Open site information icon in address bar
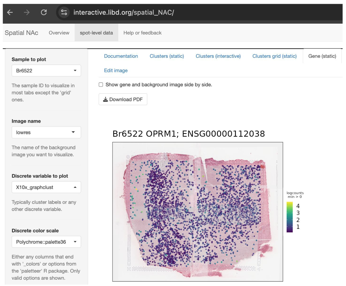Image resolution: width=346 pixels, height=286 pixels. click(64, 12)
